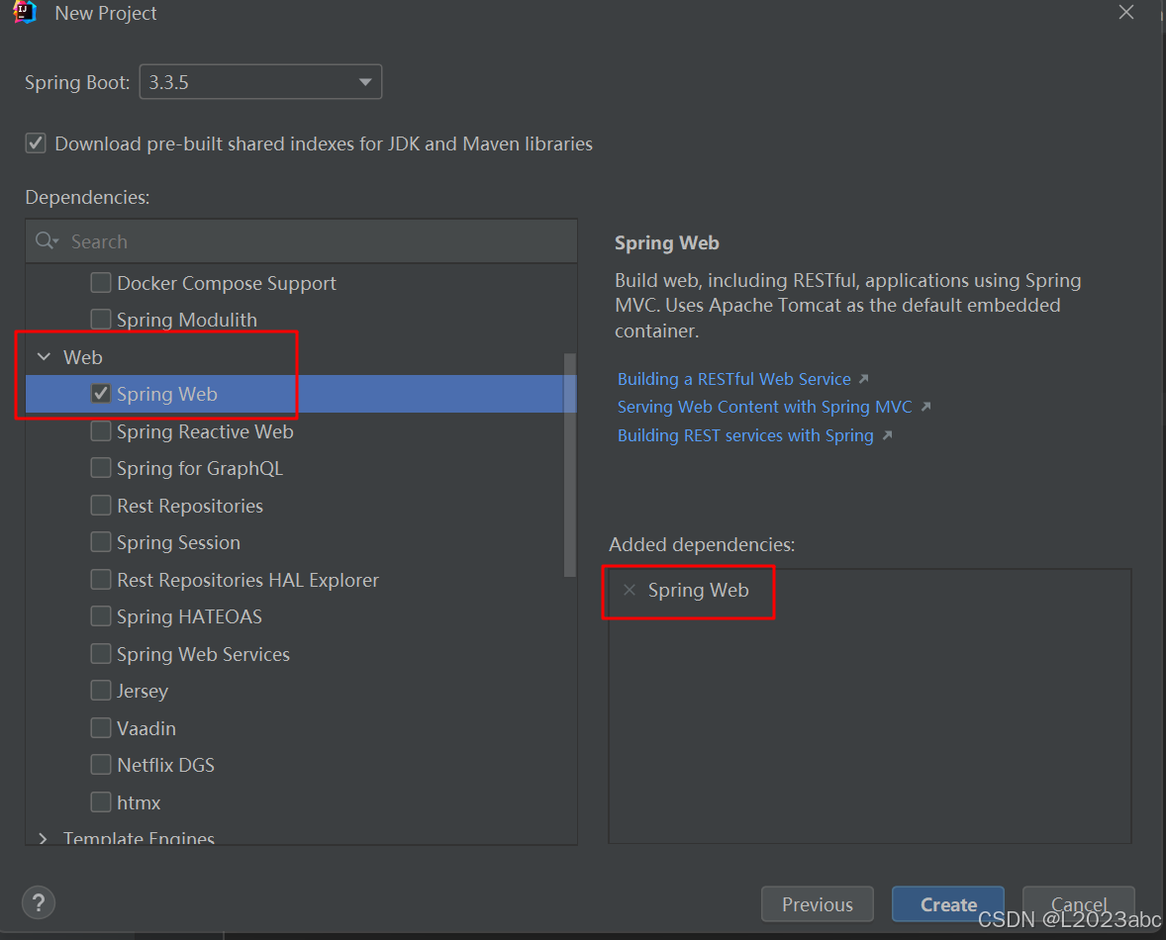Image resolution: width=1166 pixels, height=940 pixels.
Task: Open external arrow beside Serving Web Content
Action: point(925,407)
